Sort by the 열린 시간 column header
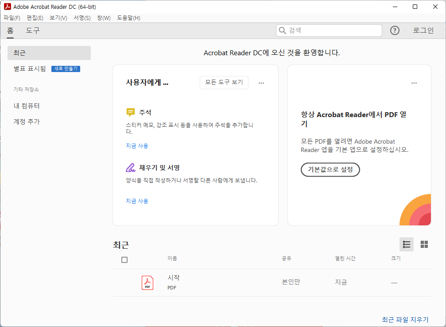The width and height of the screenshot is (446, 327). click(345, 259)
